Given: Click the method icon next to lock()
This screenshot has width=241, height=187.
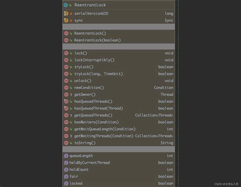Looking at the screenshot, I should pyautogui.click(x=66, y=53).
